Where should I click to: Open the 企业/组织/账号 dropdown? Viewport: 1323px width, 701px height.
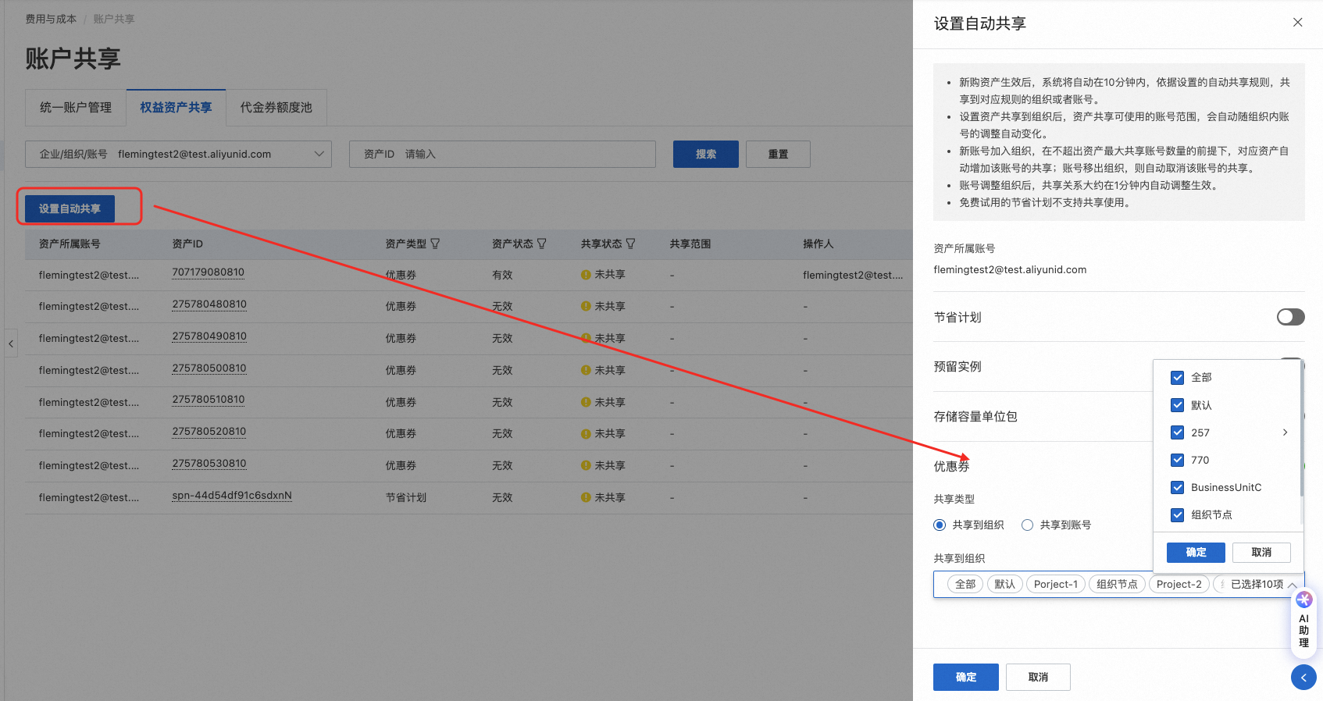coord(178,155)
